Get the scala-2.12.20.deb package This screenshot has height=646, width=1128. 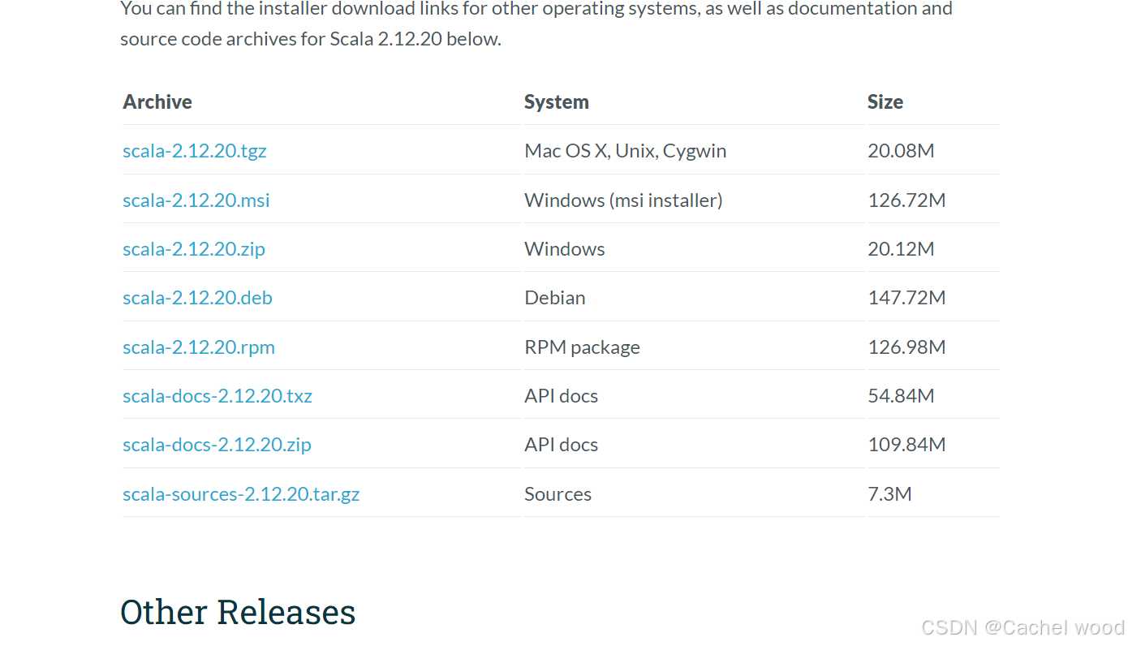point(197,298)
